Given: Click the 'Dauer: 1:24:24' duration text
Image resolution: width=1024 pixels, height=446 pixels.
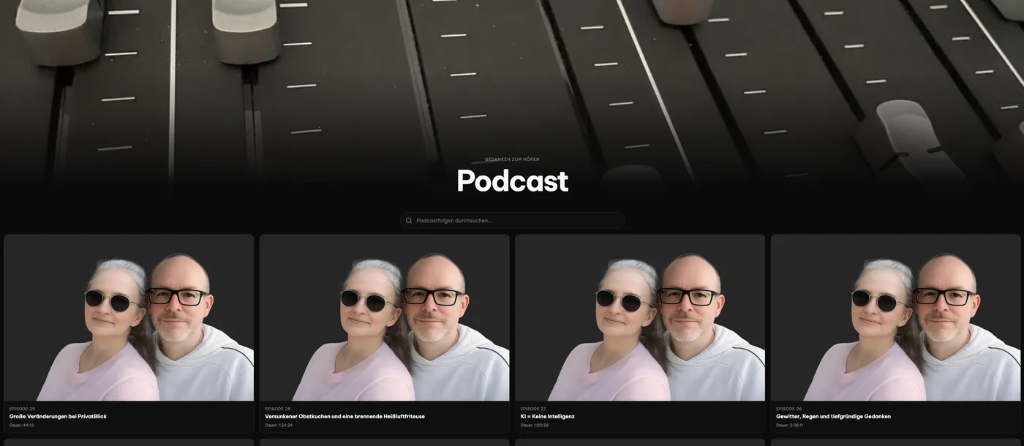Looking at the screenshot, I should pos(279,425).
